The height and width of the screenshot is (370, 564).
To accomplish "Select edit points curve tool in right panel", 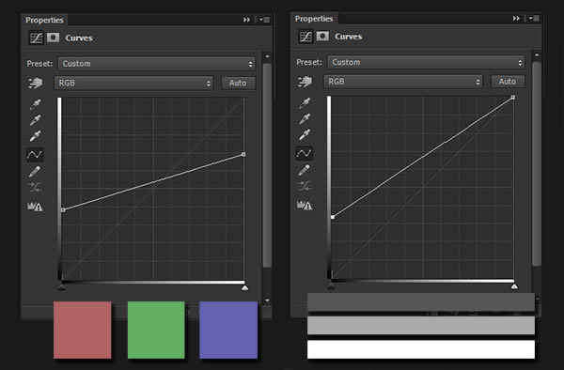I will click(x=304, y=153).
